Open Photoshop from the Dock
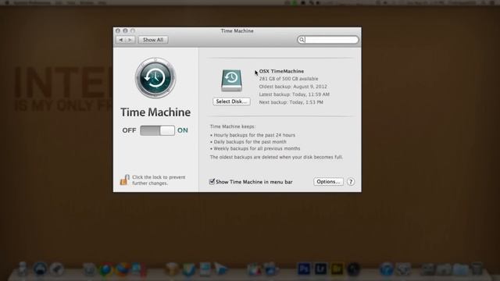The width and height of the screenshot is (500, 281). [x=304, y=269]
